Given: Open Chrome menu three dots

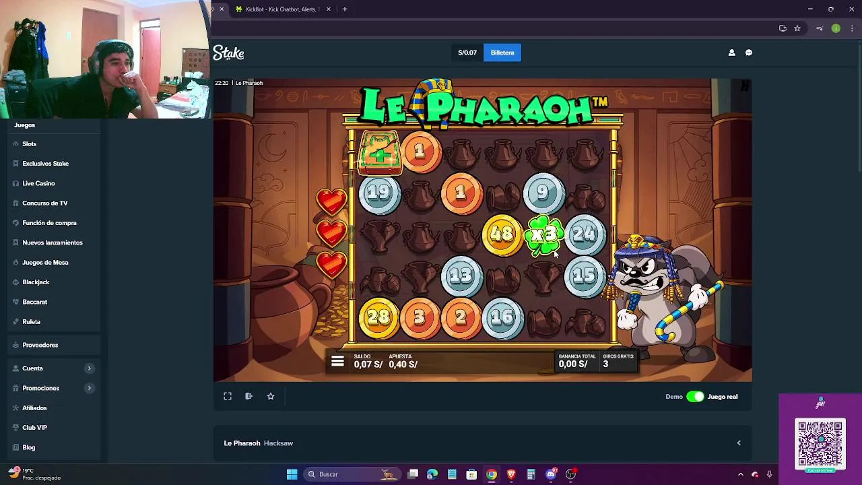Looking at the screenshot, I should tap(852, 28).
